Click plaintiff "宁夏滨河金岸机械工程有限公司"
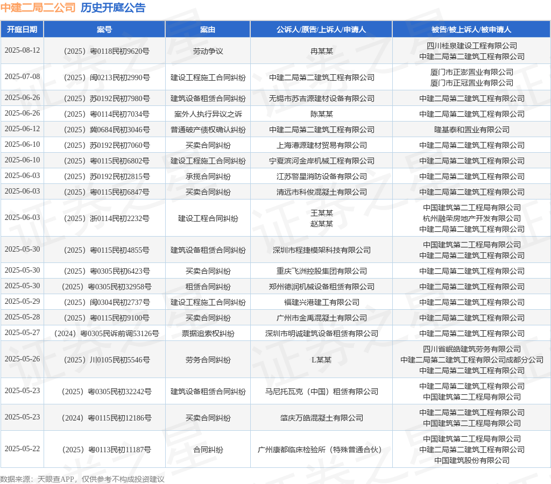This screenshot has width=551, height=484. (x=322, y=161)
